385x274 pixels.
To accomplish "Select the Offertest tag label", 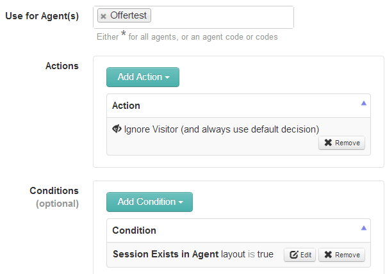I will (x=129, y=16).
